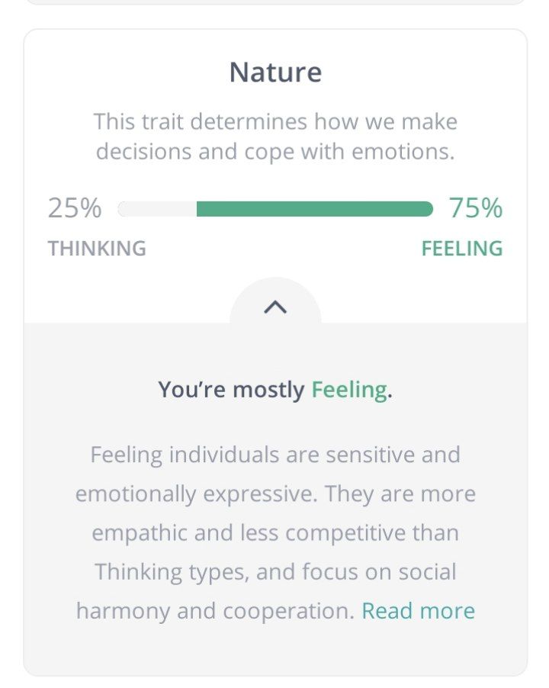Click "You're mostly" summary text

click(231, 390)
